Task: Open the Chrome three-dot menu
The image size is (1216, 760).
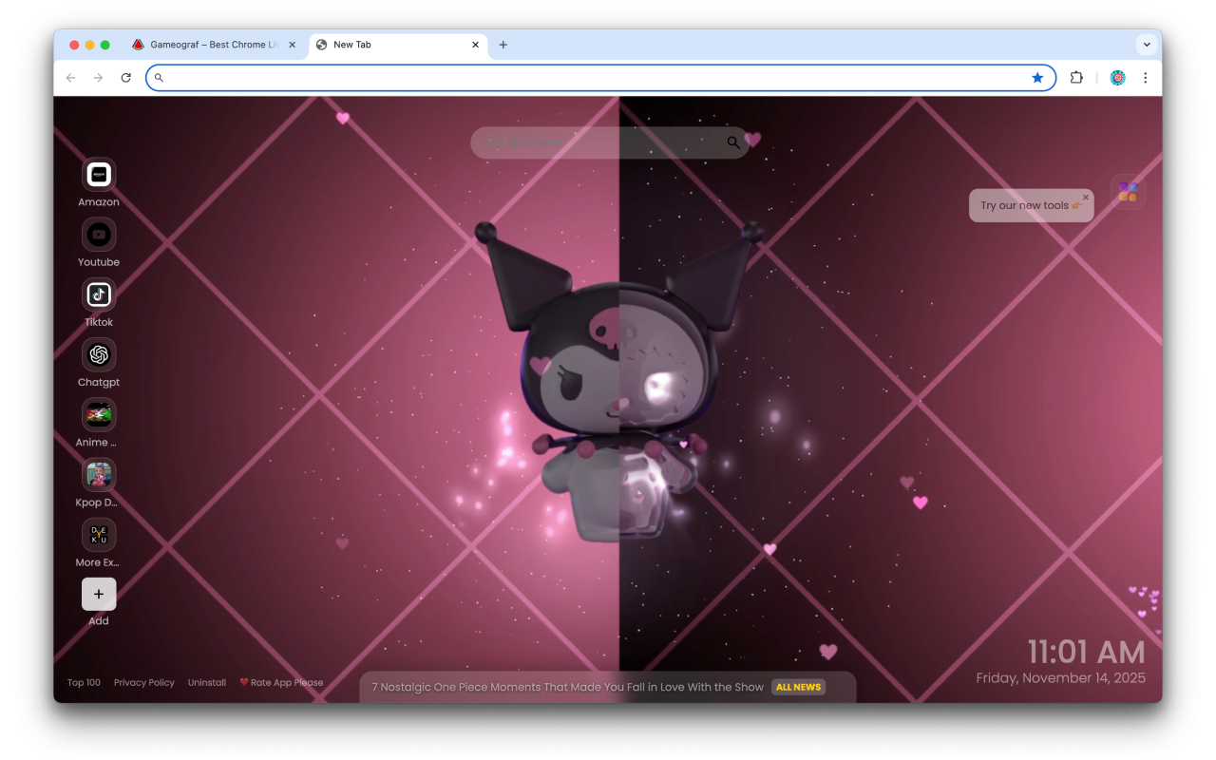Action: point(1145,78)
